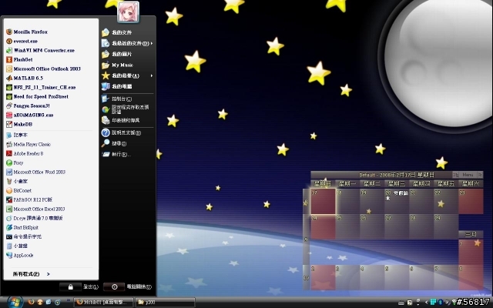This screenshot has width=493, height=308.
Task: Launch Microsoft Office Outlook 2003
Action: pyautogui.click(x=43, y=69)
